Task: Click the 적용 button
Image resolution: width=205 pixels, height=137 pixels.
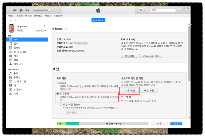Action: tap(159, 123)
